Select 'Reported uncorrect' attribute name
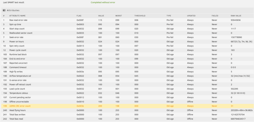Viewport: 254px width, 122px height. click(18, 63)
